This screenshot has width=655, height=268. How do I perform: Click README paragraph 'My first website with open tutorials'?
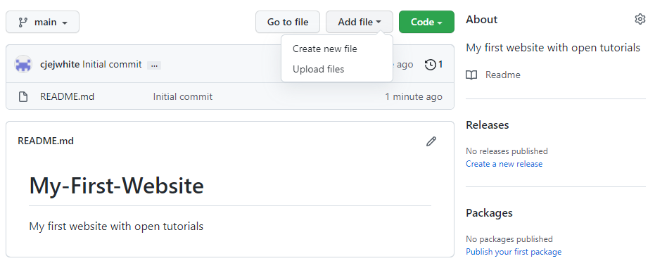(116, 226)
